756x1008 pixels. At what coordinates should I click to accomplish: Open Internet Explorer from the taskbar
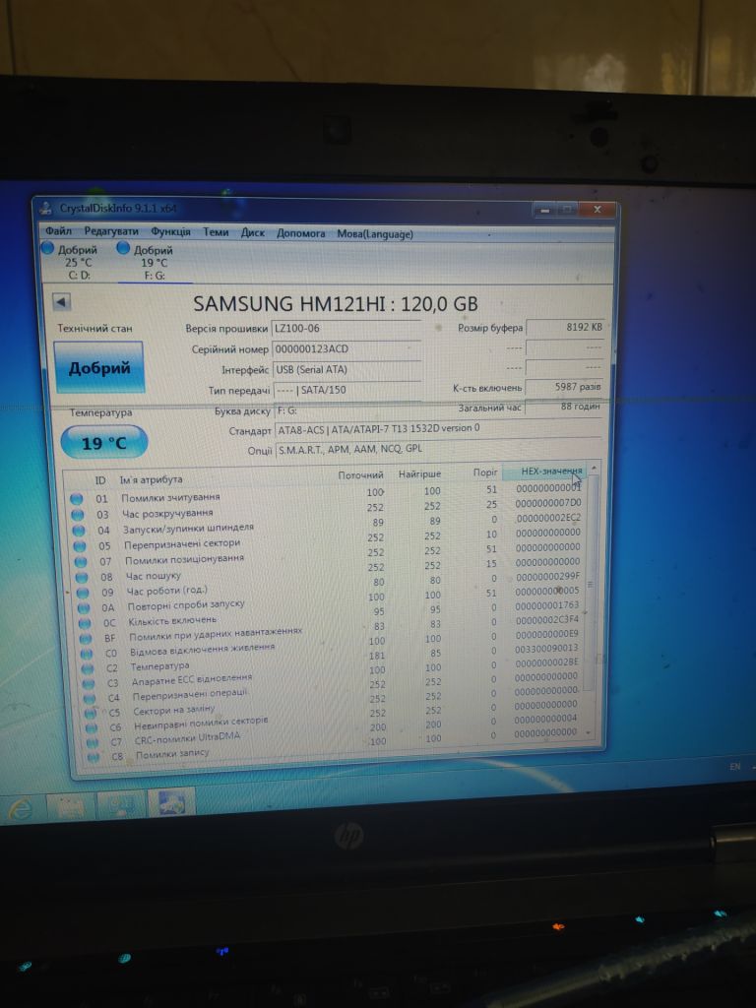tap(19, 807)
